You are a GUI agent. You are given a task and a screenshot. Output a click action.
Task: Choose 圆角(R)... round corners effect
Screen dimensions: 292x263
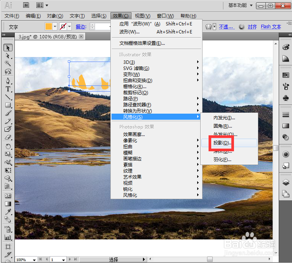coord(229,126)
